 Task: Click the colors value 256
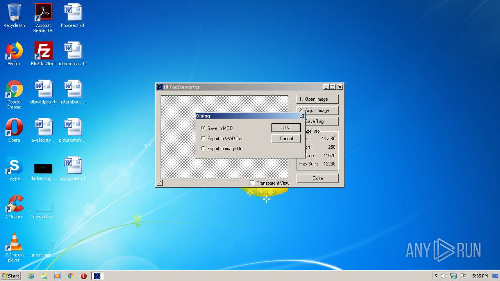(332, 147)
